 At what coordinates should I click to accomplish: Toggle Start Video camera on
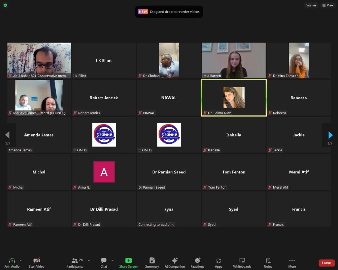(36, 262)
